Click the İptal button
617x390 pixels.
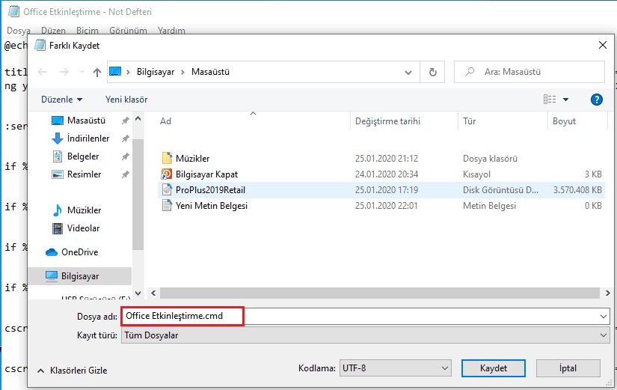pyautogui.click(x=568, y=368)
